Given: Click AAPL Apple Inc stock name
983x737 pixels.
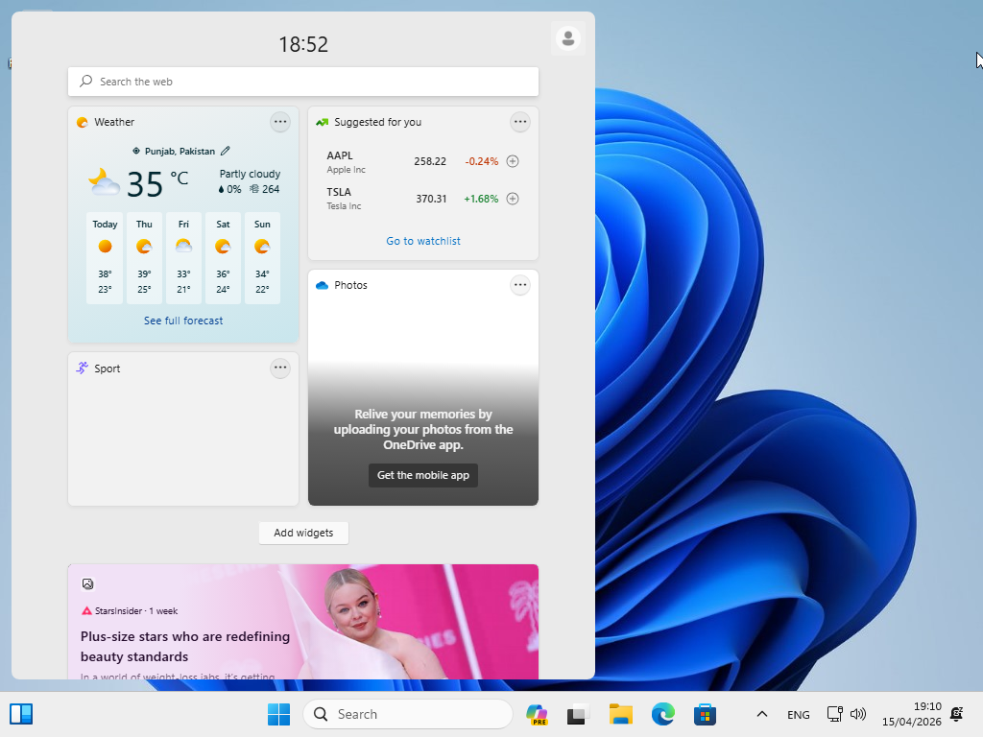Looking at the screenshot, I should (x=346, y=161).
